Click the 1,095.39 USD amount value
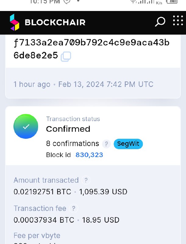This screenshot has height=244, width=186. click(x=103, y=192)
